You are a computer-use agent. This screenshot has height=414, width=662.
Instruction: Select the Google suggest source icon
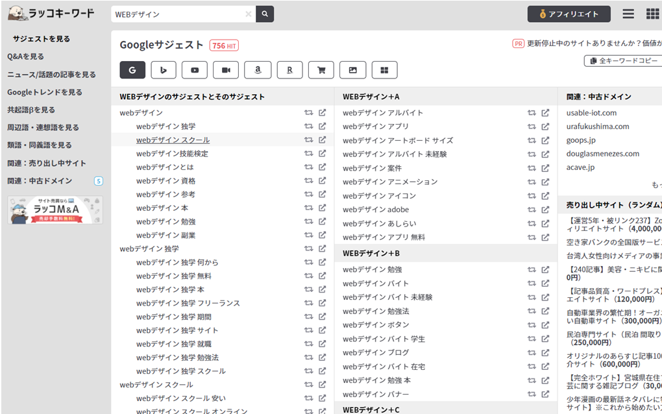click(132, 70)
